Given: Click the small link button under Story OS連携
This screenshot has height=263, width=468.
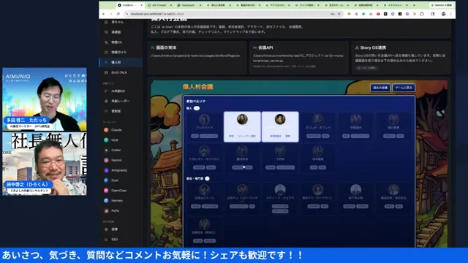Looking at the screenshot, I should tap(367, 68).
